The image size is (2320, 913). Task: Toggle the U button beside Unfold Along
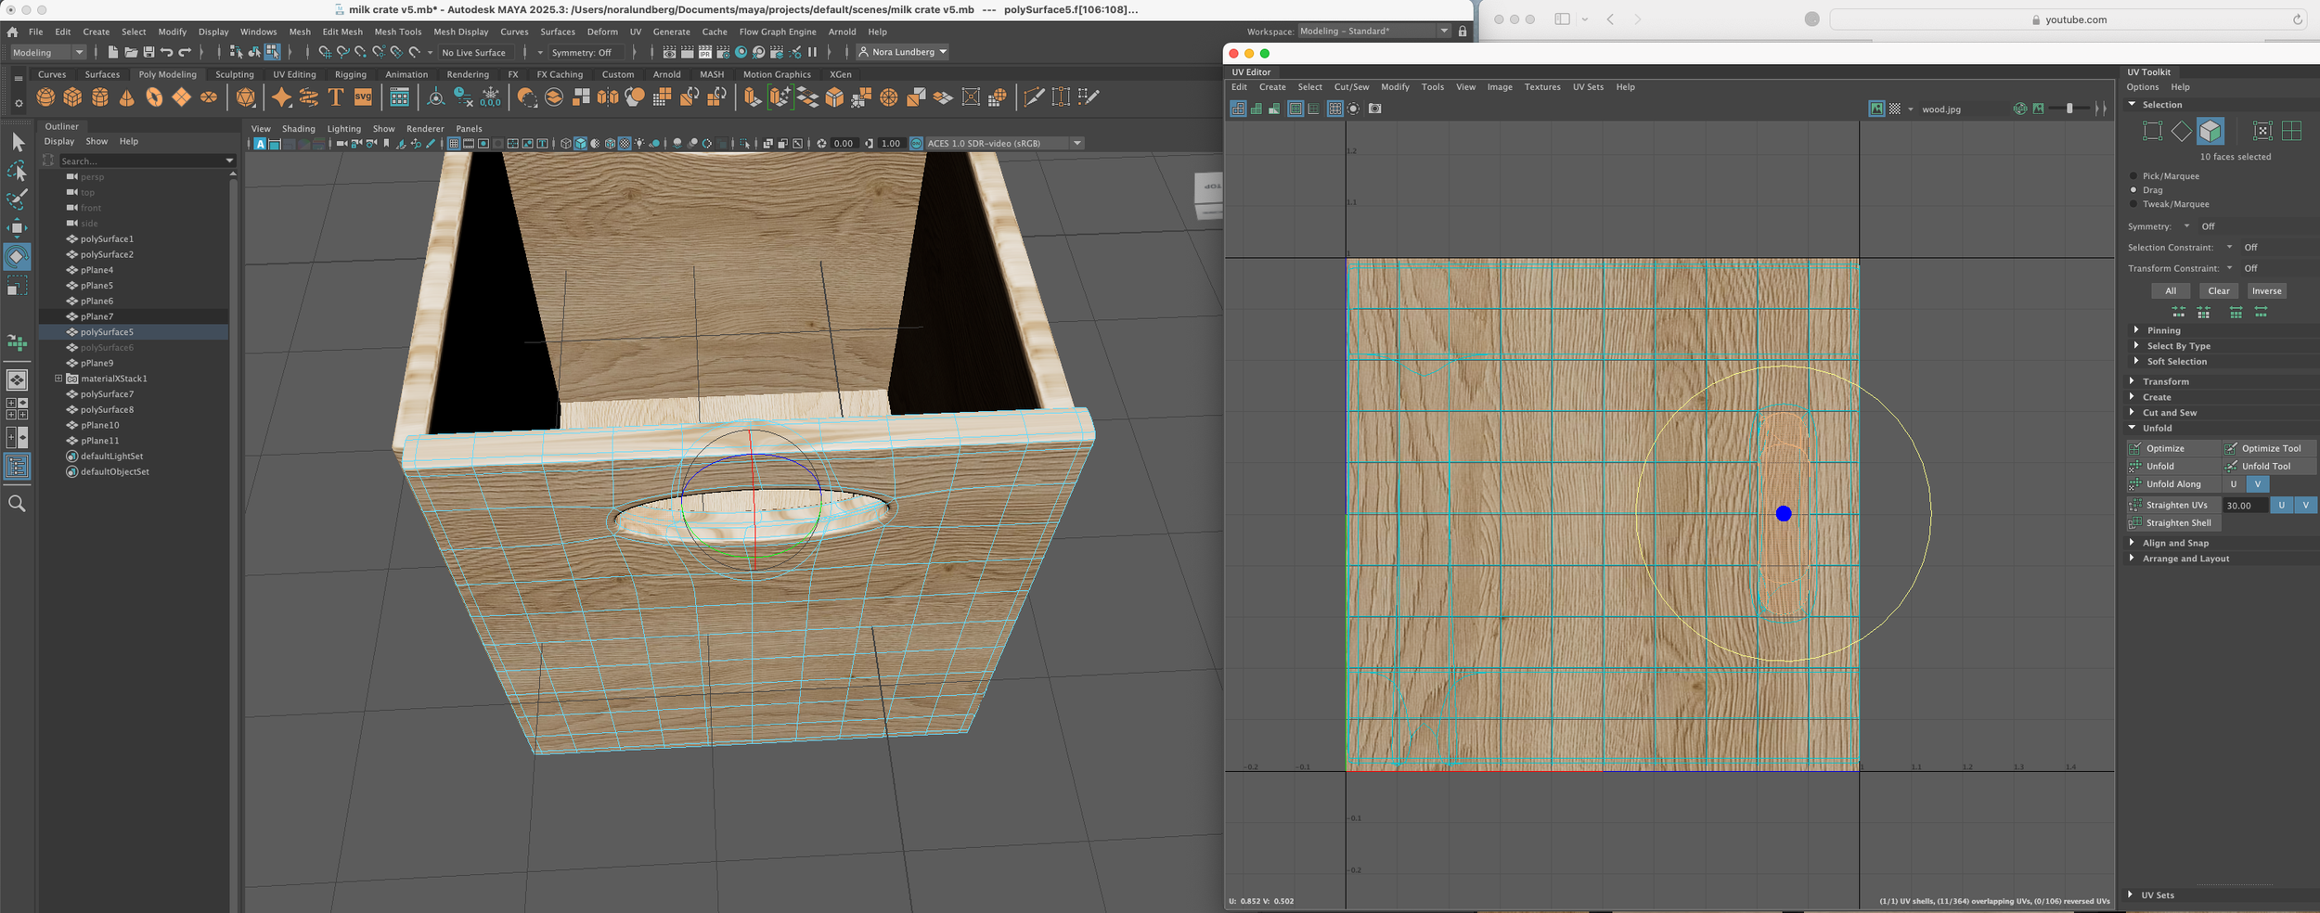(2234, 484)
